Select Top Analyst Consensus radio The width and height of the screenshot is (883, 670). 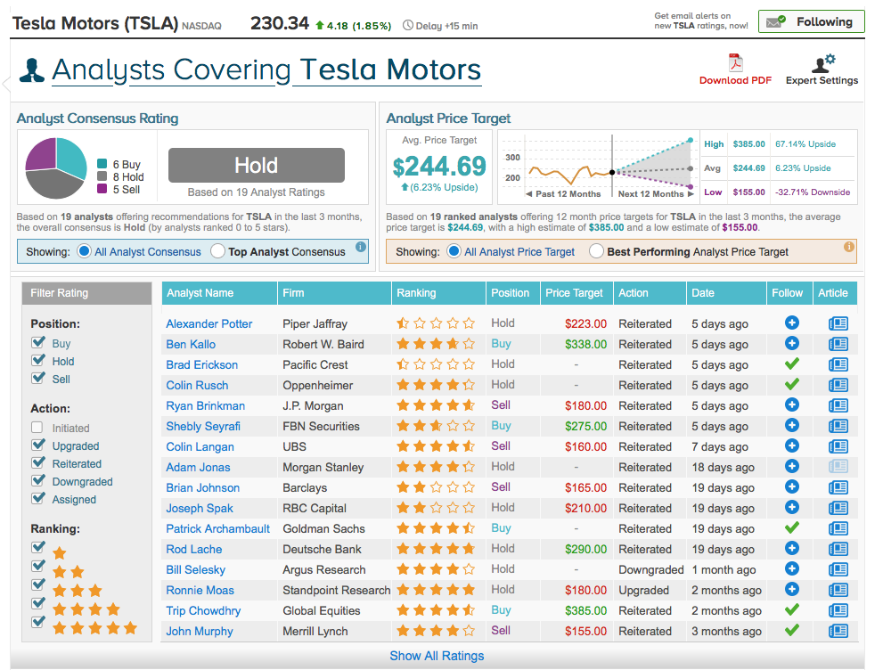(218, 251)
